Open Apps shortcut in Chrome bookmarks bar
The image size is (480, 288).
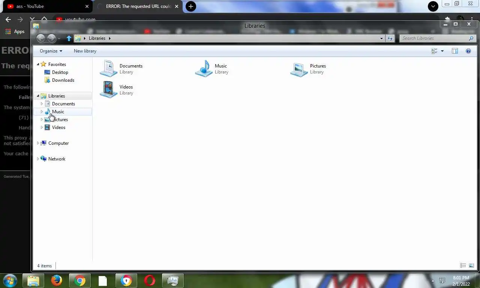(15, 31)
